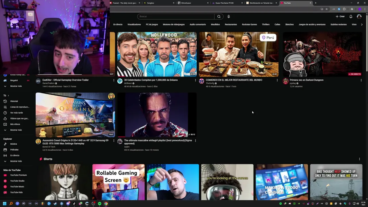
Task: Switch to the Framed daily movie tab
Action: (125, 3)
